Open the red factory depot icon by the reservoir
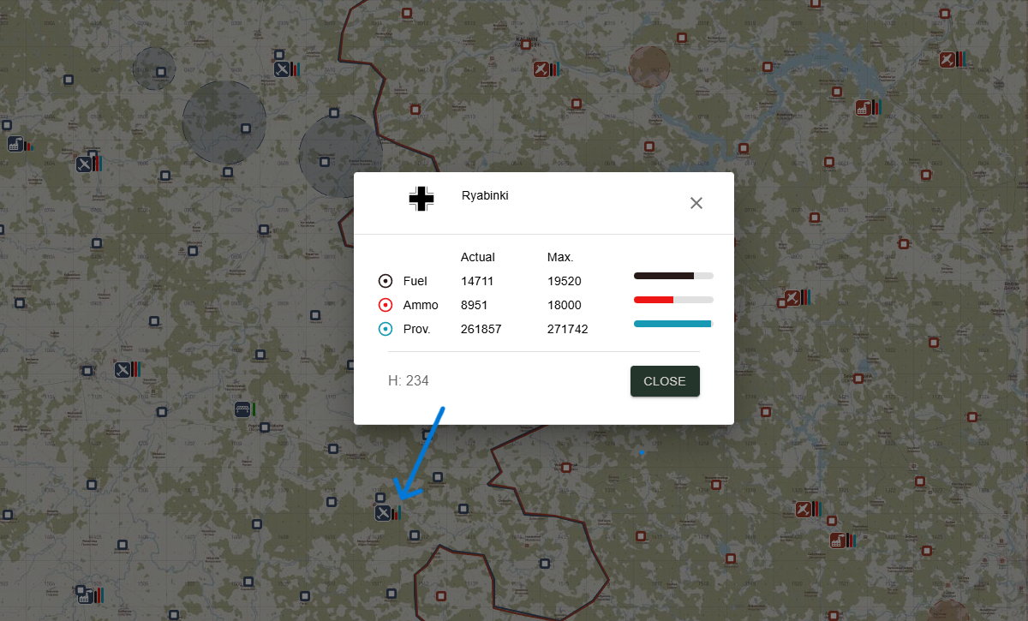This screenshot has width=1028, height=621. coord(863,108)
